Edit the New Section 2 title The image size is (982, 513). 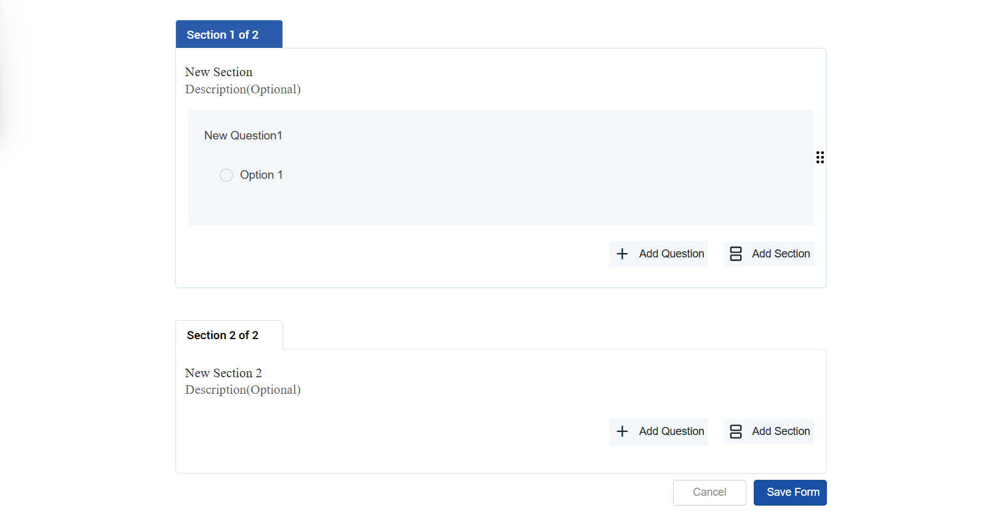coord(223,373)
